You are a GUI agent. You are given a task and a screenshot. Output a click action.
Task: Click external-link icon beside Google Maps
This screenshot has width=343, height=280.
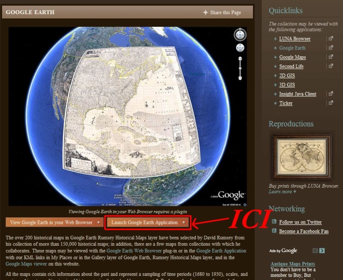[x=331, y=57]
